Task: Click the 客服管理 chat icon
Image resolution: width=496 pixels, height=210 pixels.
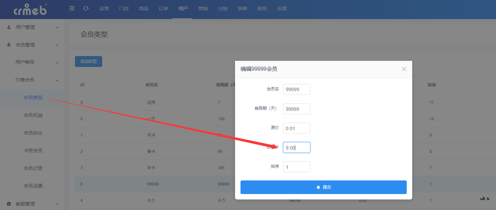Action: click(x=9, y=204)
